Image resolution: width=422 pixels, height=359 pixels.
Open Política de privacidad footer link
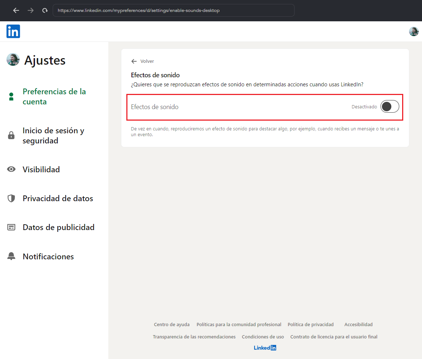[310, 324]
